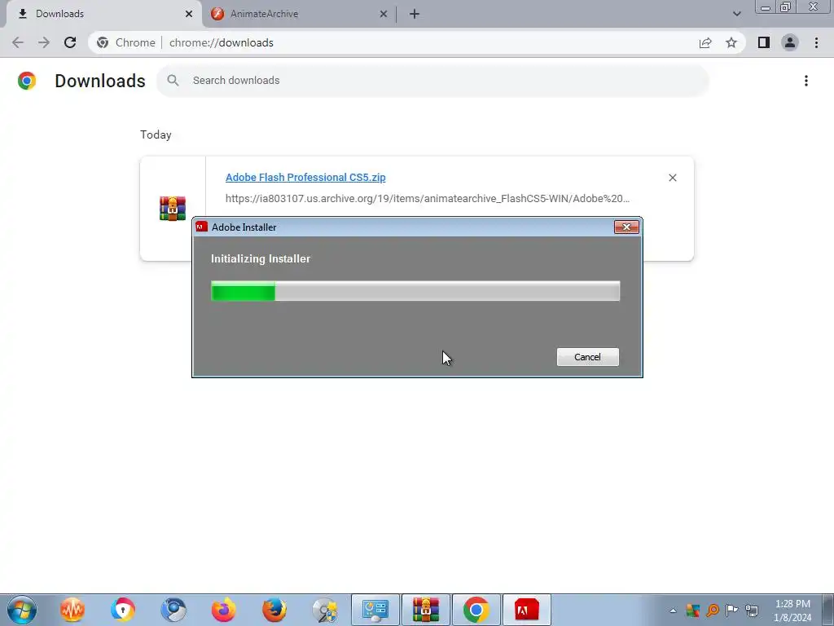Reload the current page
Image resolution: width=834 pixels, height=626 pixels.
coord(70,42)
